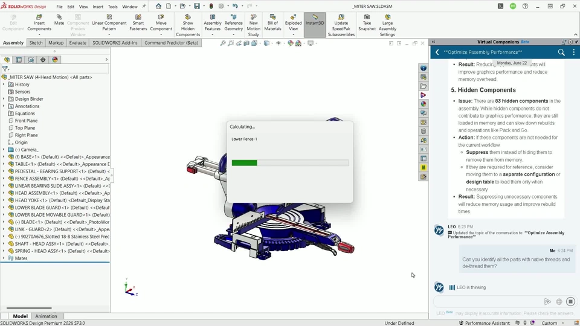This screenshot has width=580, height=326.
Task: Click the chat message input field
Action: pyautogui.click(x=488, y=302)
